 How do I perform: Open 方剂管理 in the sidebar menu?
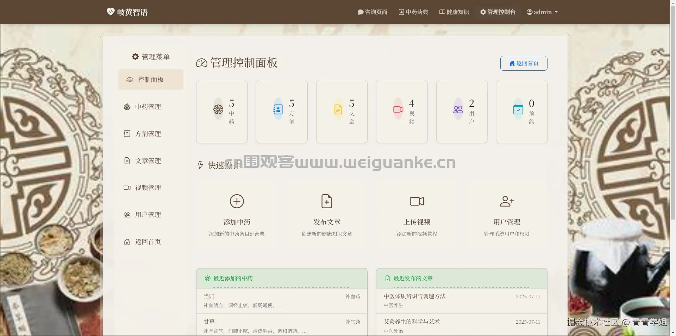click(151, 134)
